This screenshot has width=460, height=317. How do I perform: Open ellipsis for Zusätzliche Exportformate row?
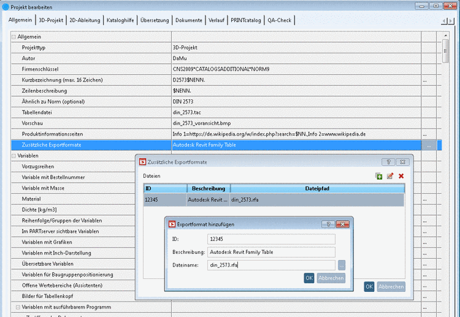(429, 145)
